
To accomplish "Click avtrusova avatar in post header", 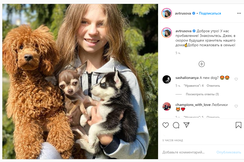I will click(x=167, y=13).
